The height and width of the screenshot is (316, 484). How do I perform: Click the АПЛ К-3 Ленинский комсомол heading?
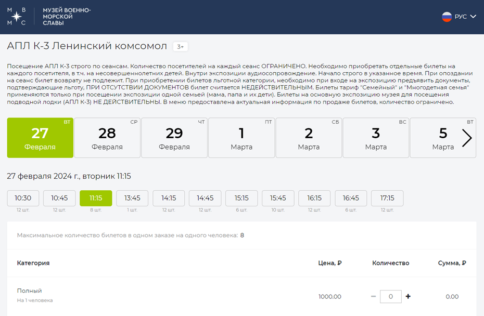pyautogui.click(x=87, y=46)
